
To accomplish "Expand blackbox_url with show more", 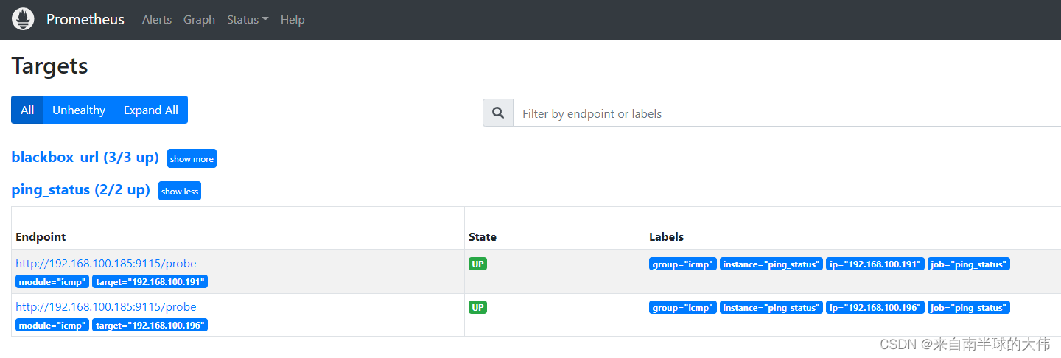I will tap(192, 159).
